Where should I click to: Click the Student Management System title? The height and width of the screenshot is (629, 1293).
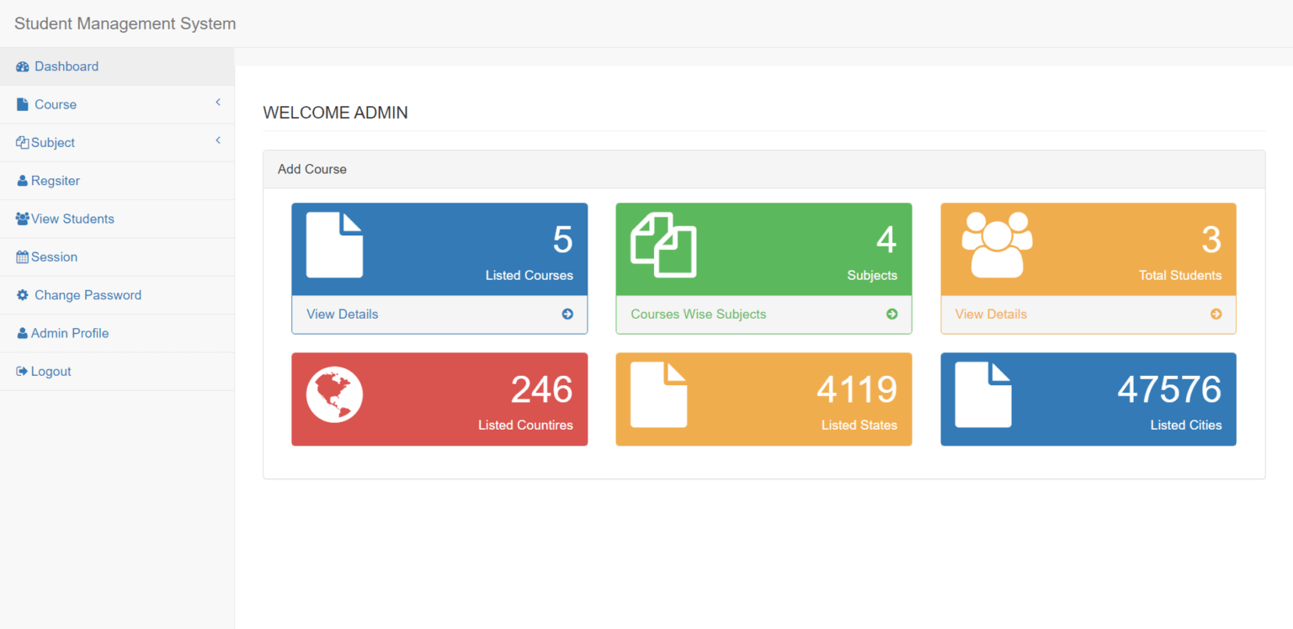pos(125,24)
